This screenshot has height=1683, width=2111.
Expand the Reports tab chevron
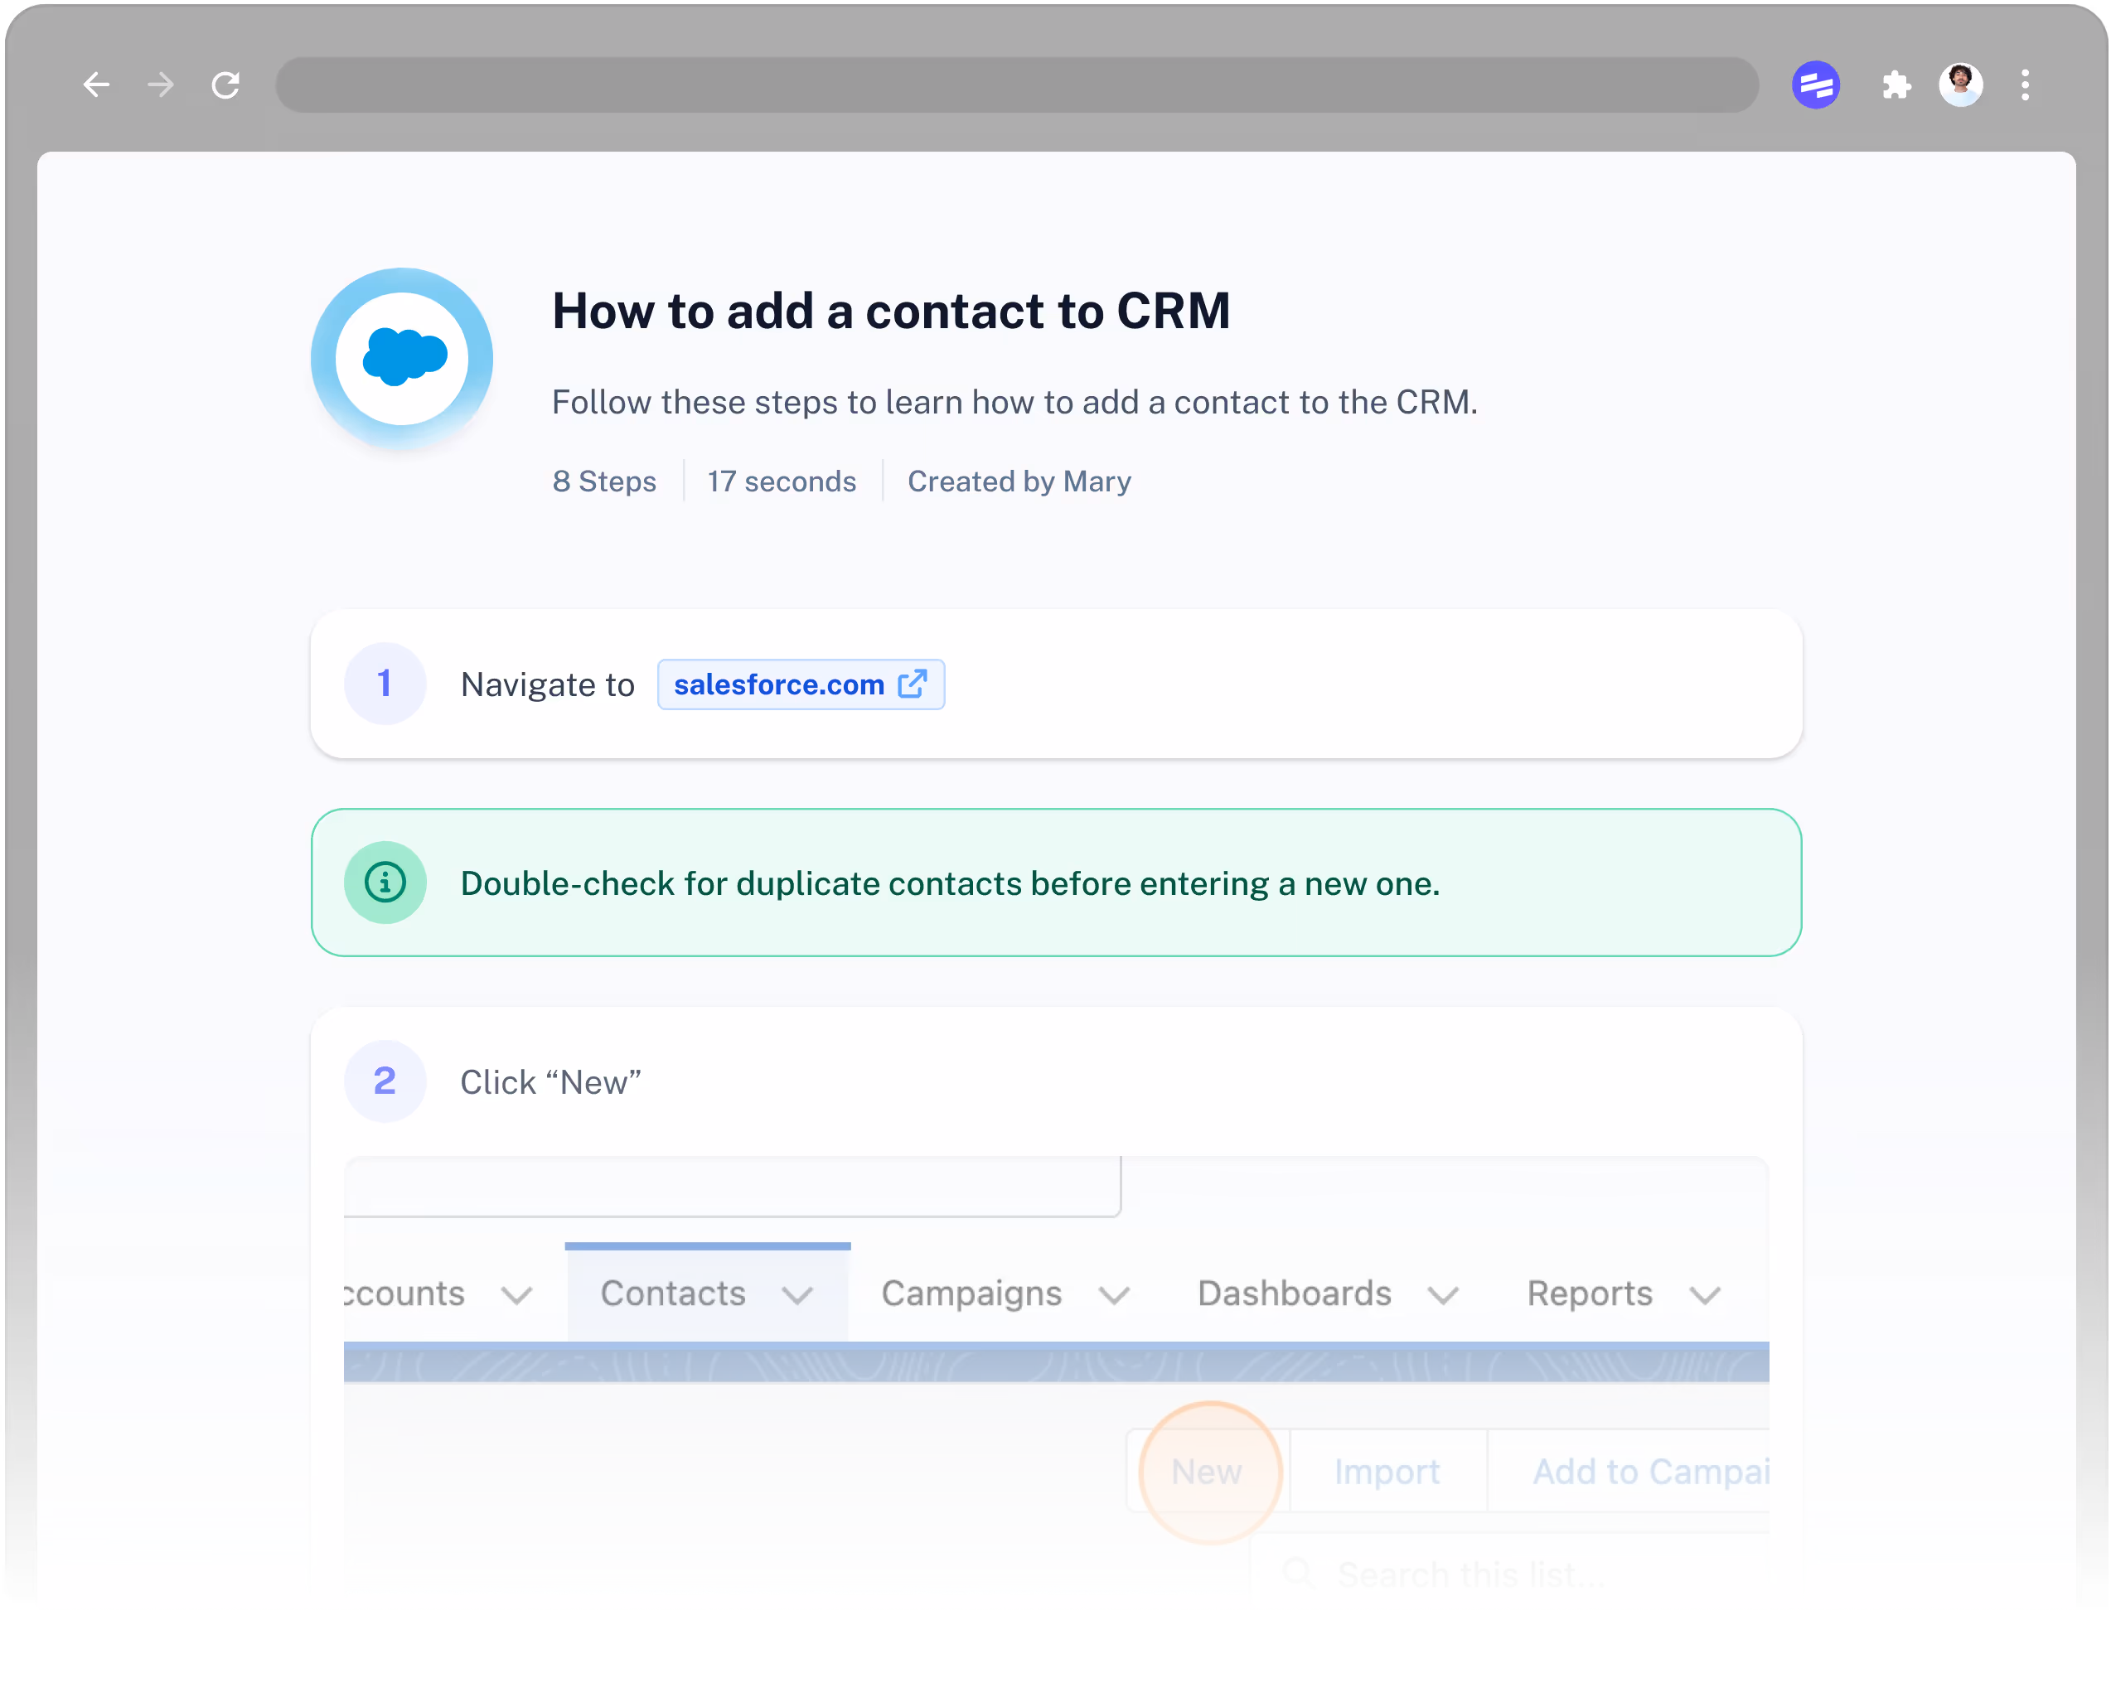point(1705,1295)
